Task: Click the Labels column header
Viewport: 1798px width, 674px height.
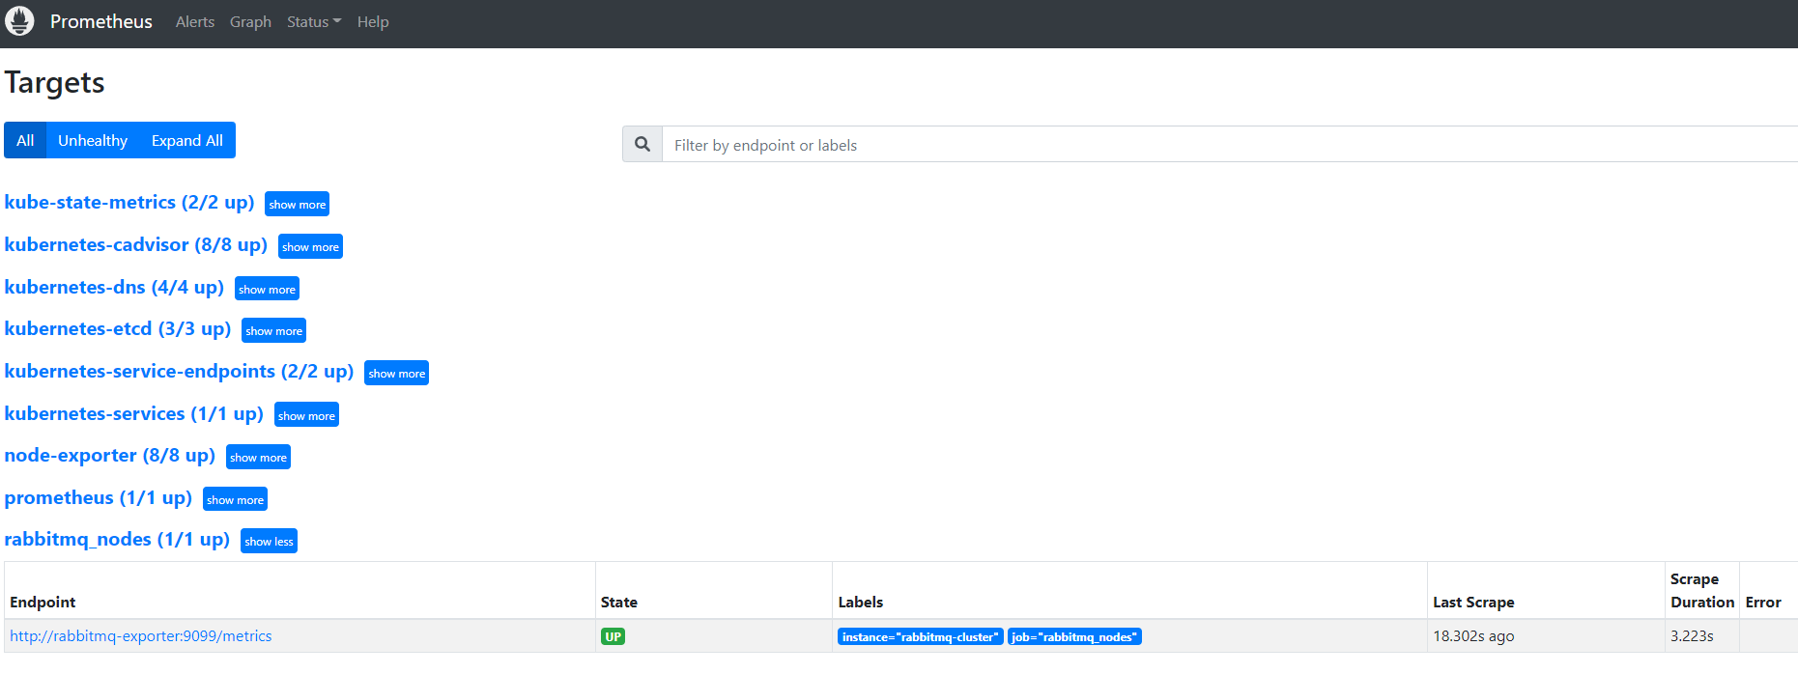Action: [861, 602]
